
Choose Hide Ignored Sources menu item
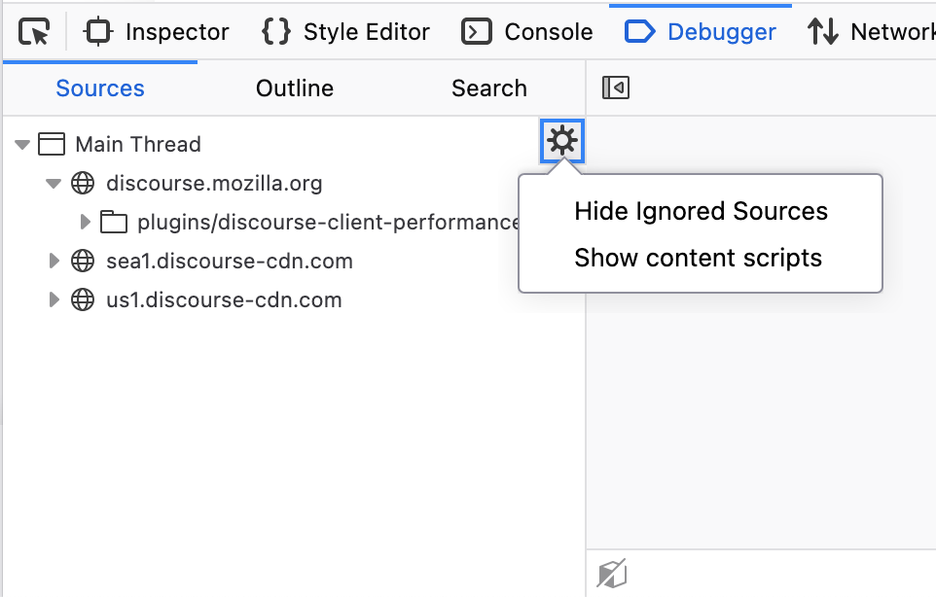(x=701, y=211)
